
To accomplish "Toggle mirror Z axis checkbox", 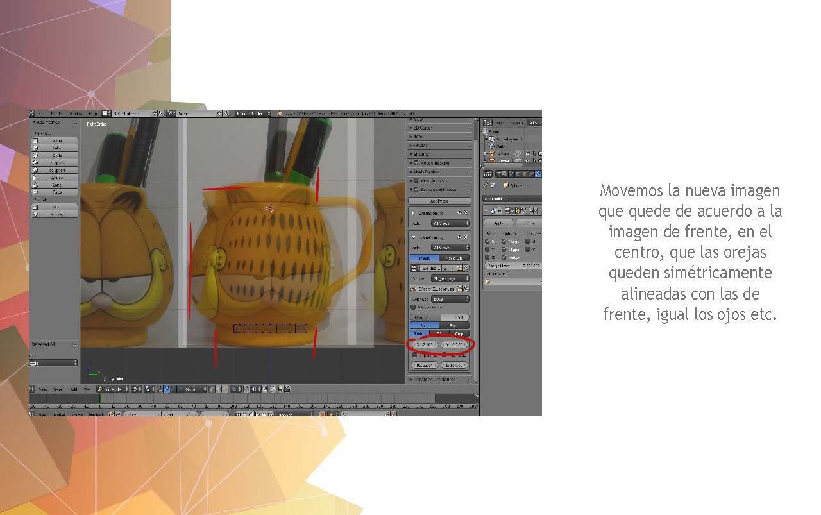I will (x=487, y=257).
